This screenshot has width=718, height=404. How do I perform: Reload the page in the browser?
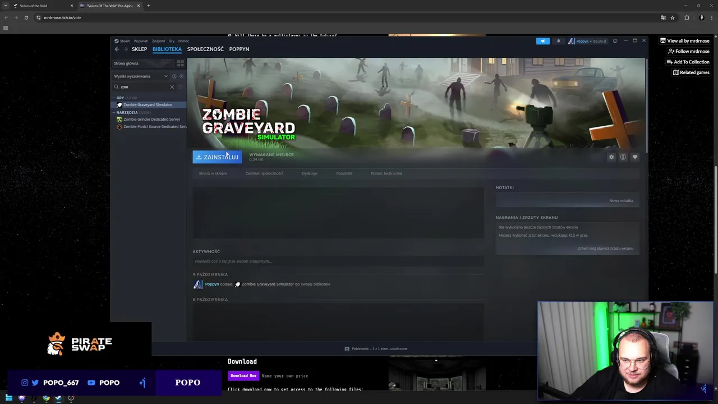pyautogui.click(x=26, y=17)
